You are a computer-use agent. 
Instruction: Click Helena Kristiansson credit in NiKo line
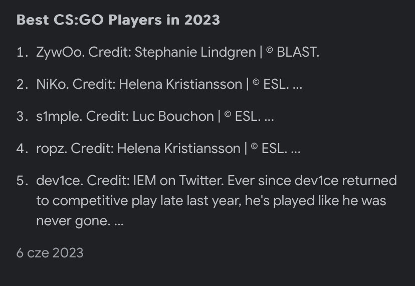(180, 85)
